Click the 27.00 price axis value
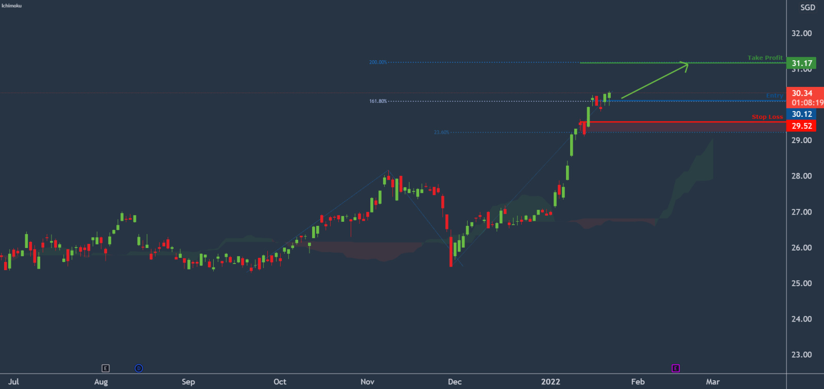Viewport: 824px width, 389px height. click(x=801, y=212)
